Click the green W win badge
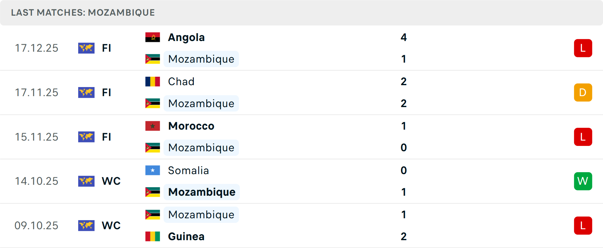The image size is (603, 248). [x=583, y=181]
